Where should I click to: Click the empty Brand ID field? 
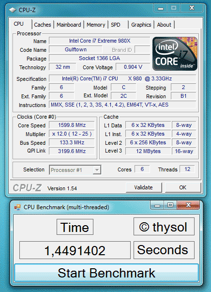[142, 49]
